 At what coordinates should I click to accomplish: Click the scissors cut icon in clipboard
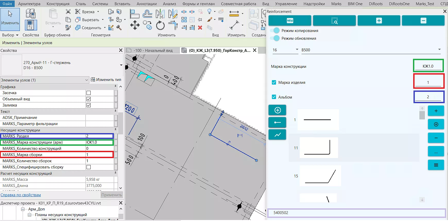point(68,12)
